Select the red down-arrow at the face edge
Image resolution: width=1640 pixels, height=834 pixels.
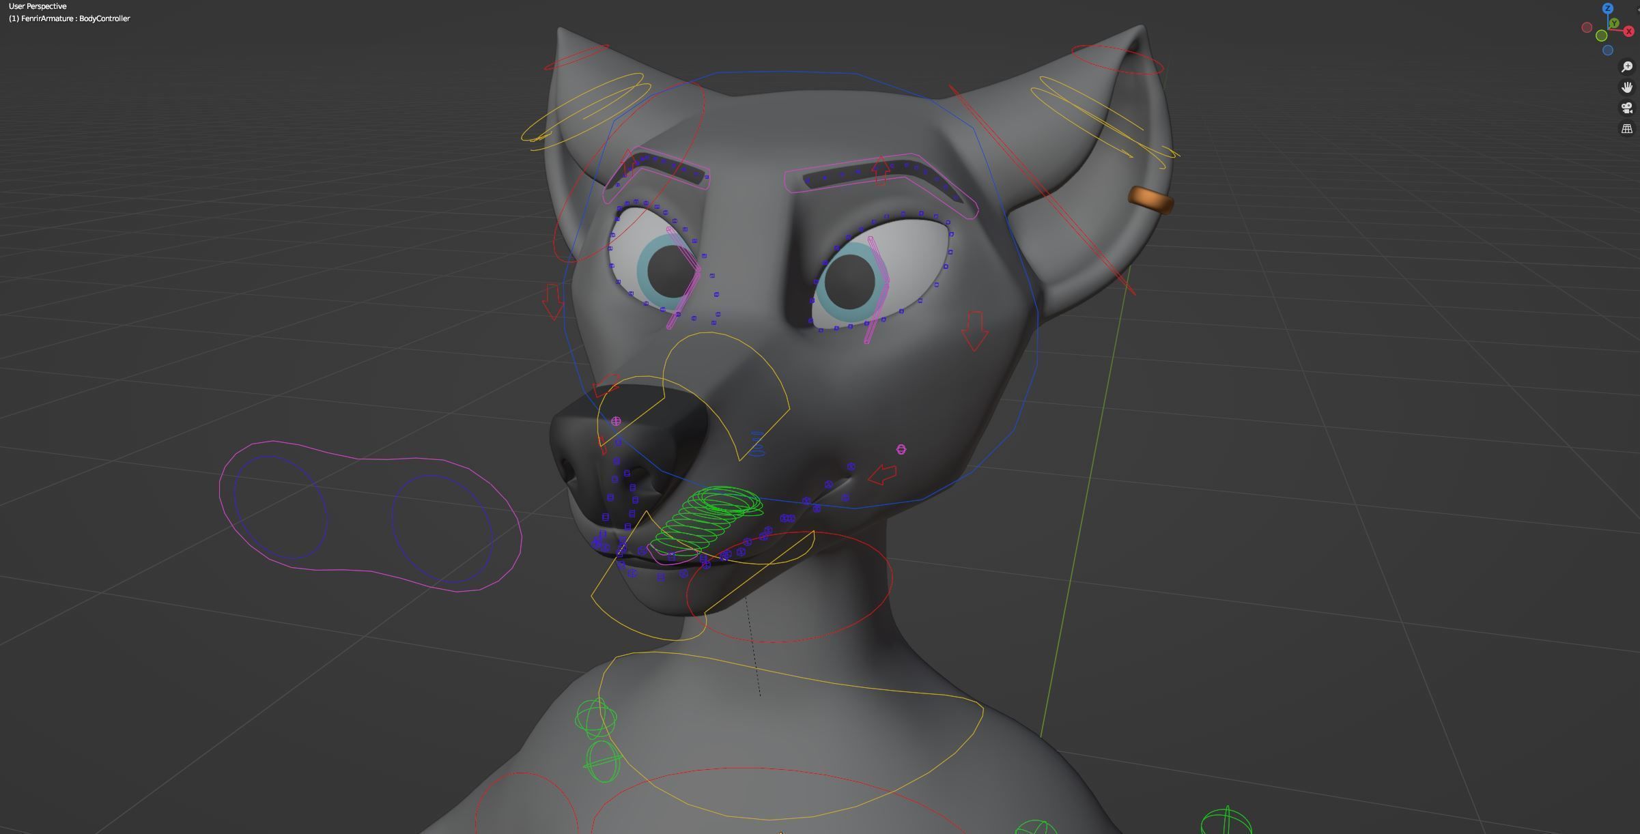click(x=552, y=302)
